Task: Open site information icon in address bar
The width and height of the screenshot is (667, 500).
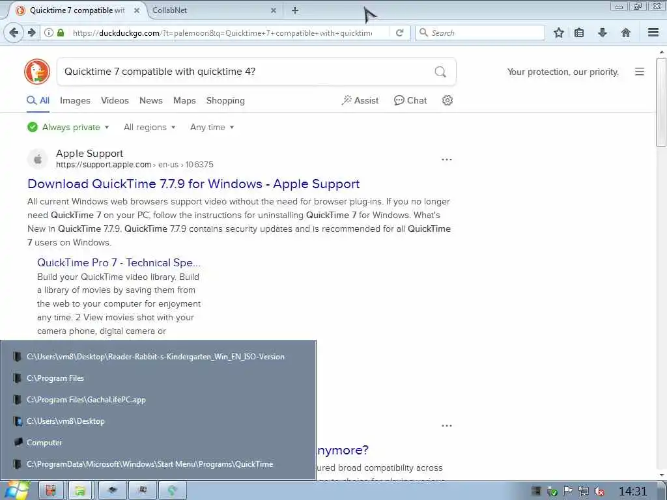Action: pyautogui.click(x=49, y=33)
